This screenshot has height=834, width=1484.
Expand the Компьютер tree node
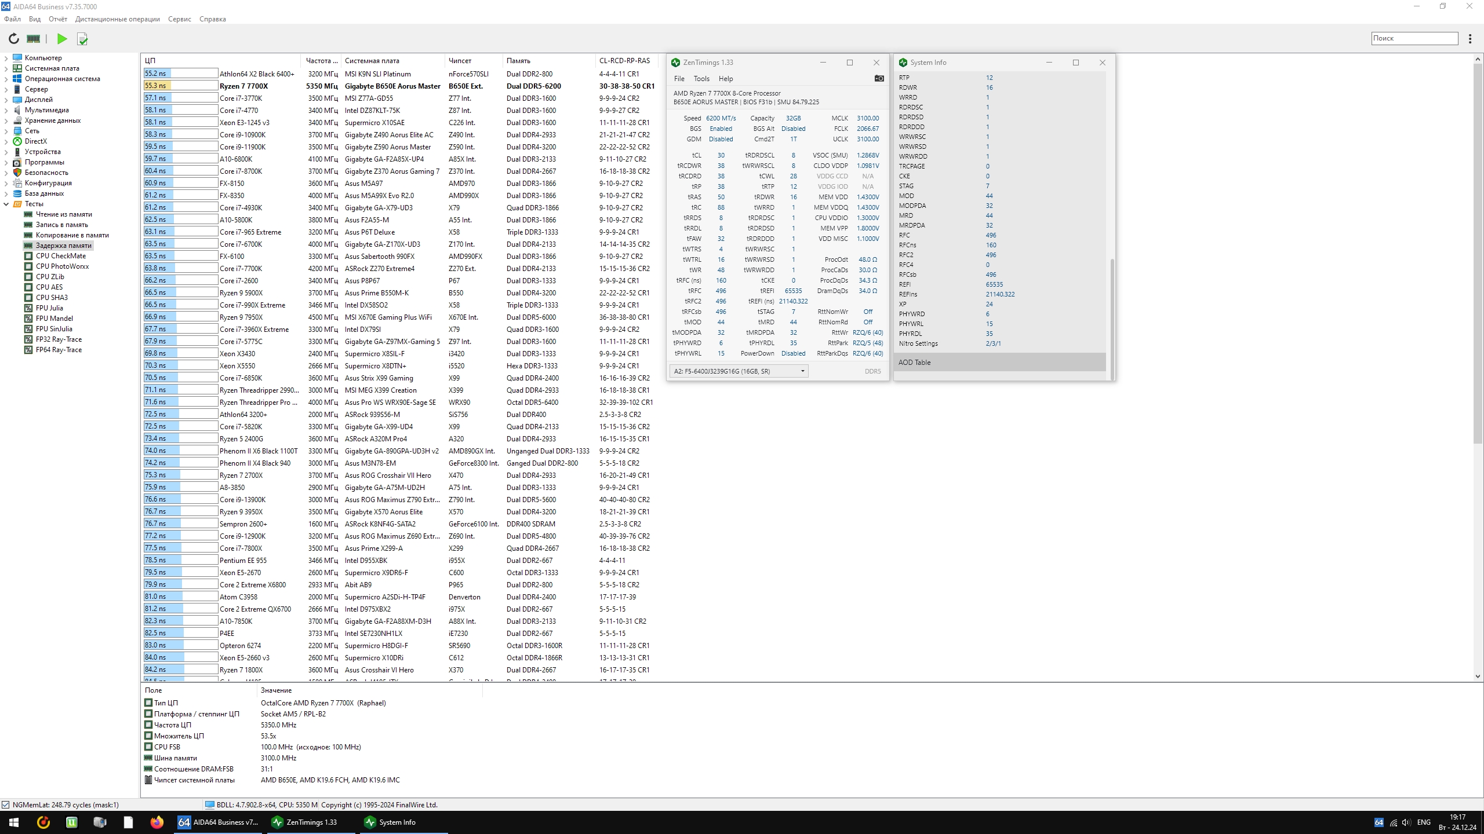tap(6, 58)
